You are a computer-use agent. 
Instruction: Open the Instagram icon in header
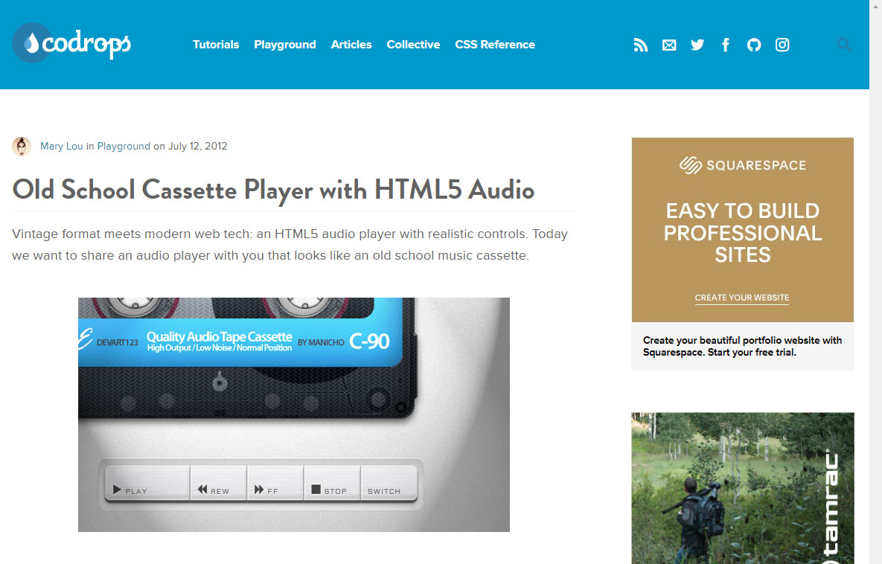tap(782, 45)
